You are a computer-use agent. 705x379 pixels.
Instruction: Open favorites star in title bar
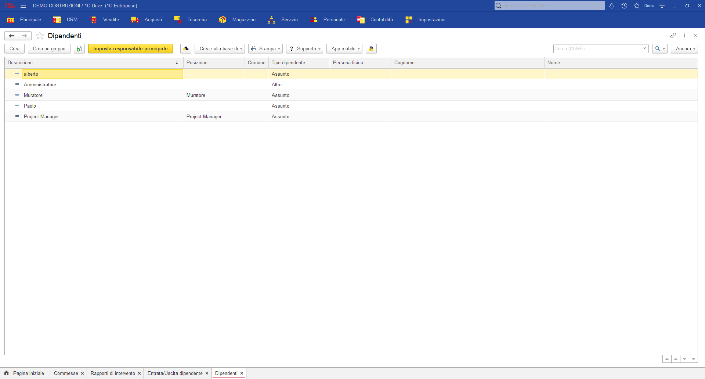637,6
